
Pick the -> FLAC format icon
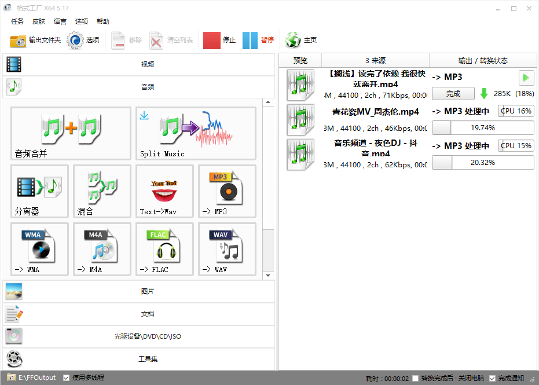164,249
